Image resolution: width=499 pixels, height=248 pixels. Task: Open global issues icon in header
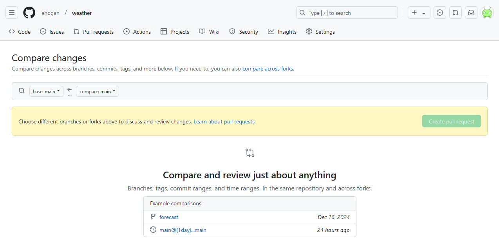[440, 13]
